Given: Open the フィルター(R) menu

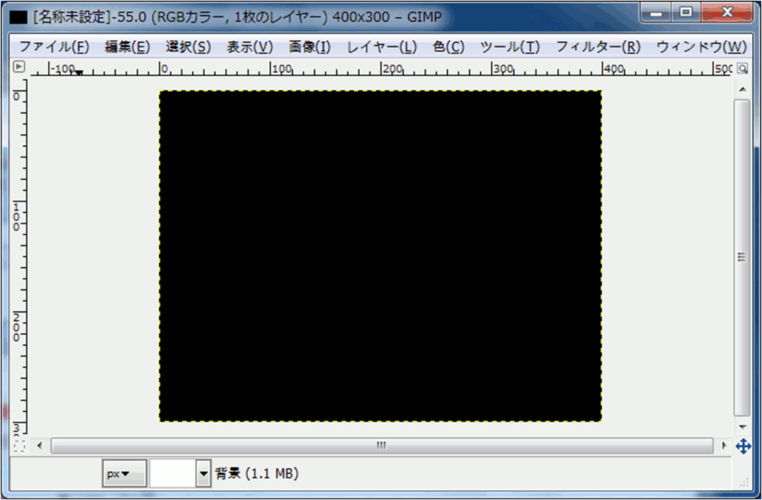Looking at the screenshot, I should (x=598, y=47).
